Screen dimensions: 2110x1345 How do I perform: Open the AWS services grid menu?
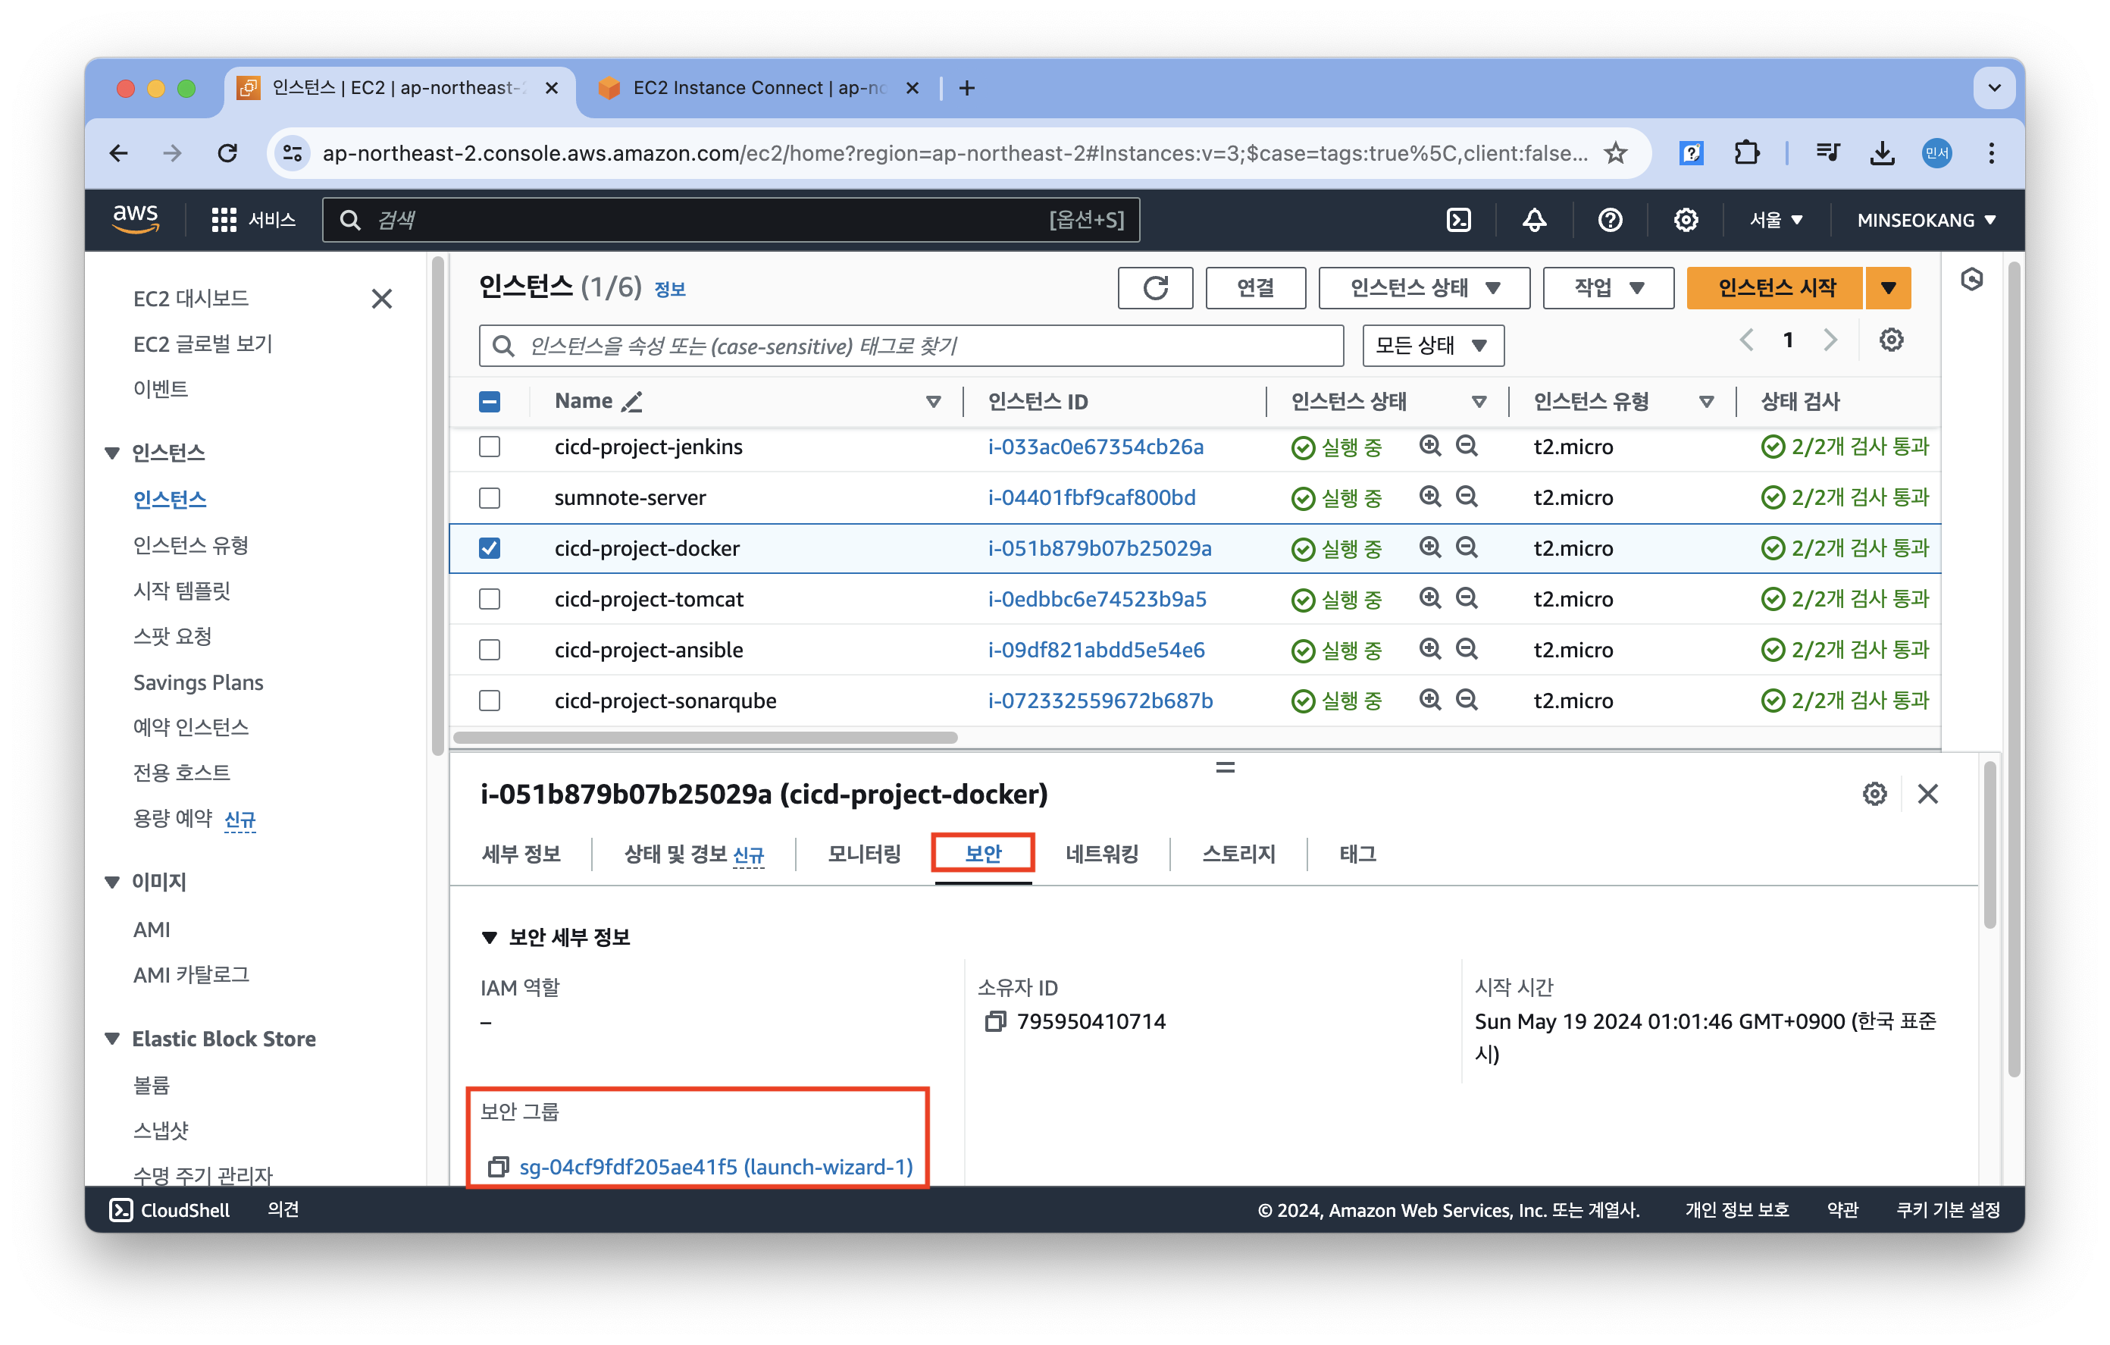224,220
